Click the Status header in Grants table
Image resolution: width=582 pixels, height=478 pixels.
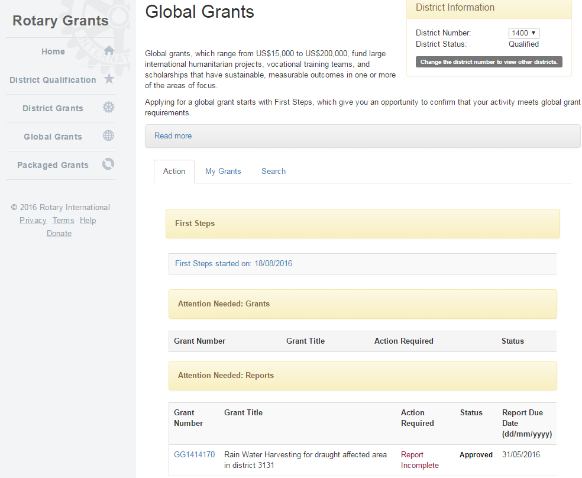pyautogui.click(x=513, y=341)
